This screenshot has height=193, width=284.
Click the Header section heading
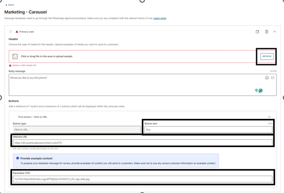[x=13, y=39]
